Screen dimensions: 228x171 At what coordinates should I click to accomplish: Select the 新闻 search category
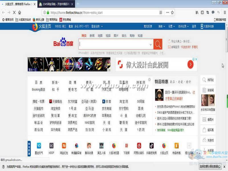point(92,36)
